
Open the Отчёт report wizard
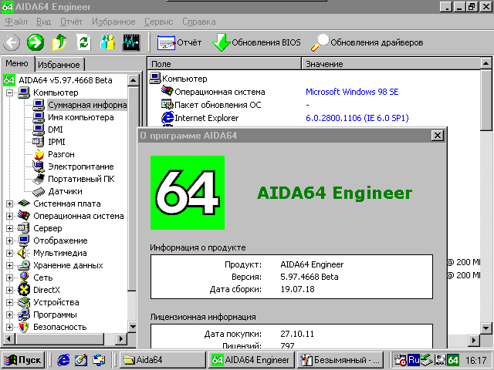[x=179, y=42]
